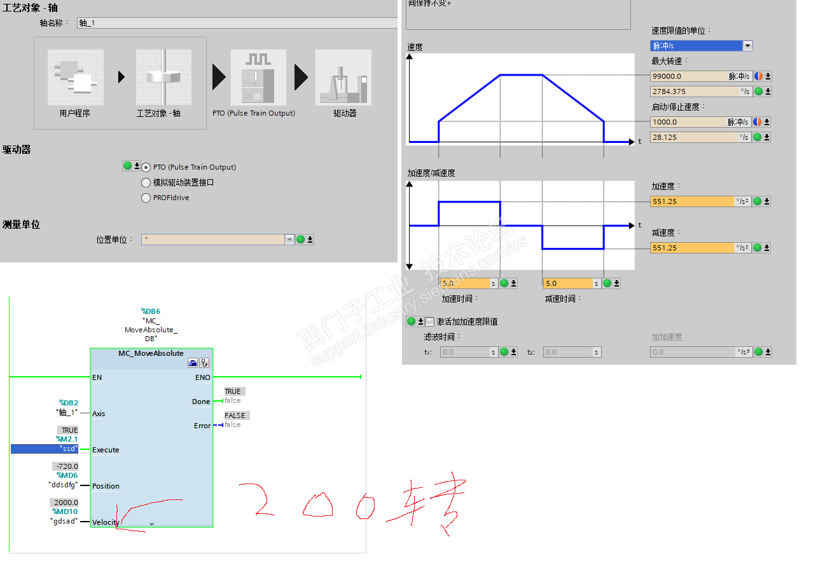Viewport: 825px width, 582px height.
Task: Click download arrow left of PTO radio
Action: pos(136,166)
